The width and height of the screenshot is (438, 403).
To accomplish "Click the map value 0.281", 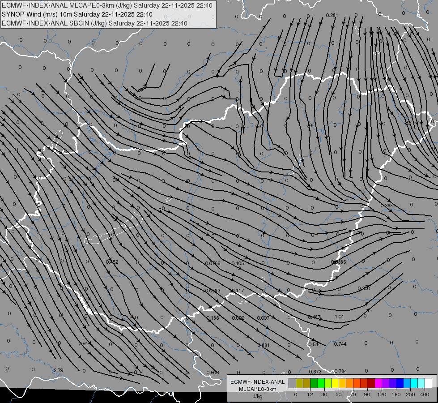I will 332,15.
